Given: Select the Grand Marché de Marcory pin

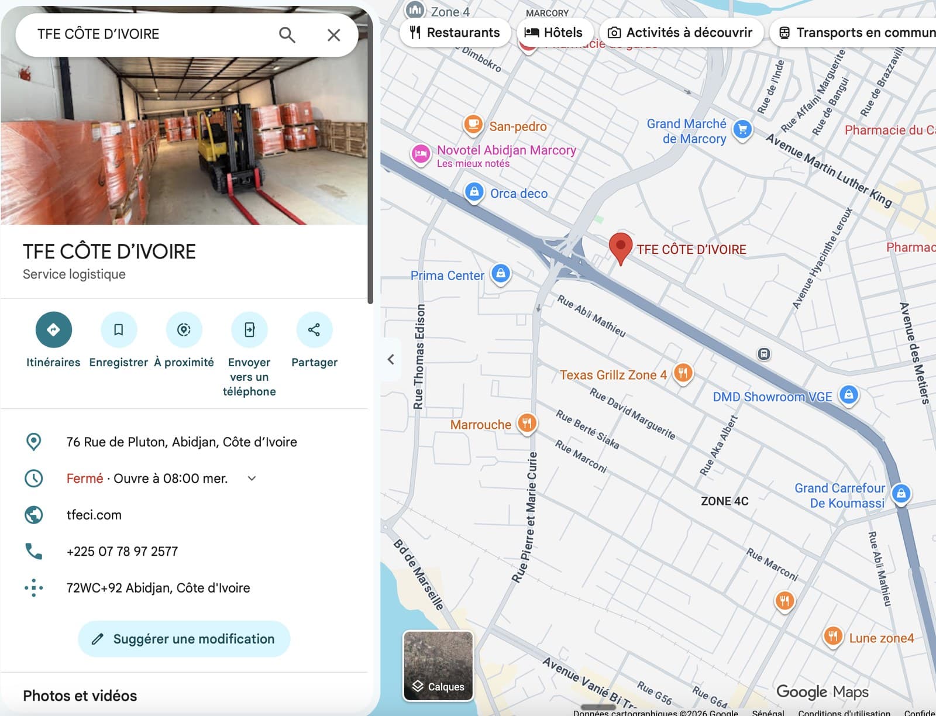Looking at the screenshot, I should [x=743, y=129].
